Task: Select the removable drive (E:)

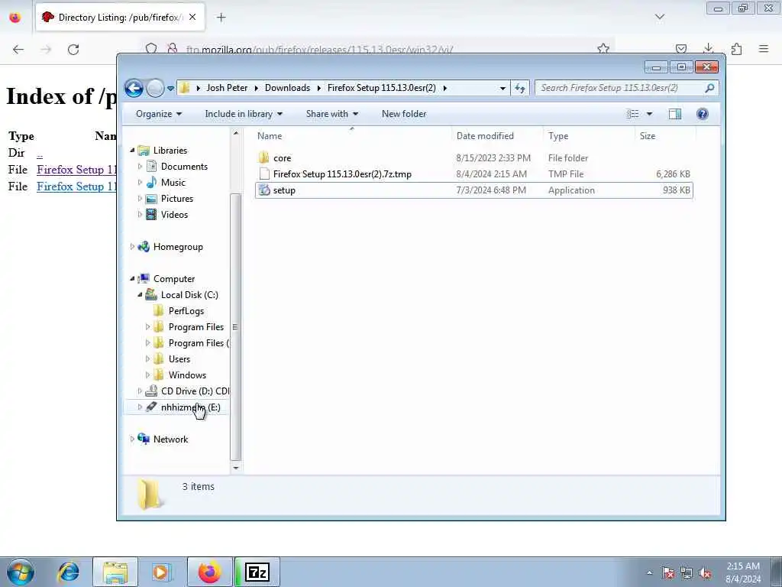Action: (190, 407)
